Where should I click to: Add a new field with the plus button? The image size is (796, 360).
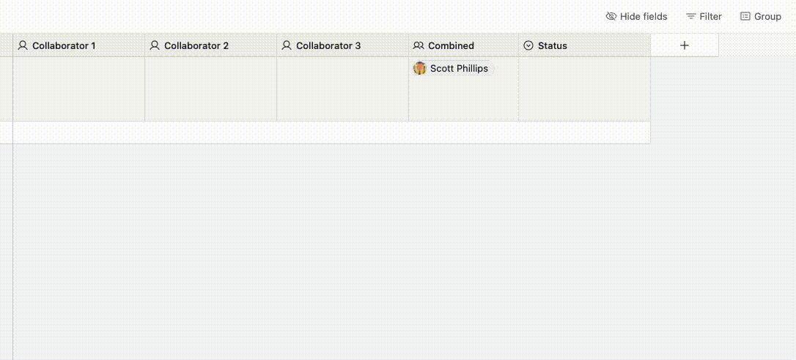coord(685,45)
